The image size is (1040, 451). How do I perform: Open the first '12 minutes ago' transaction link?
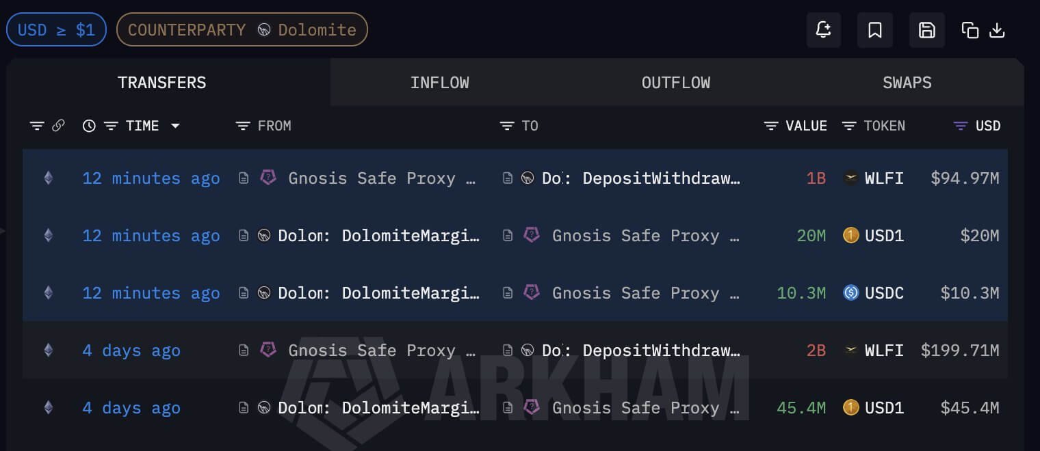[x=151, y=178]
